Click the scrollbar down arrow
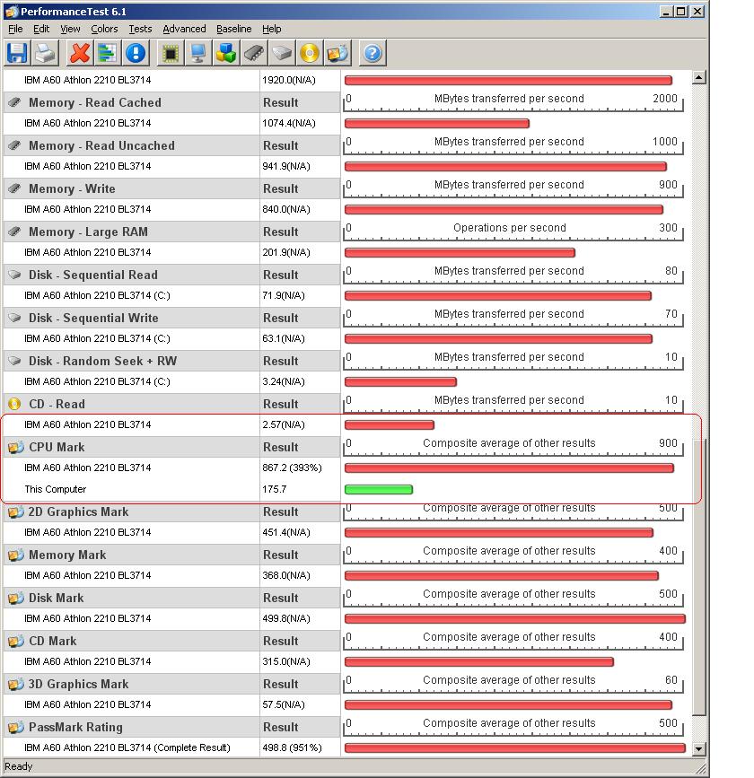The width and height of the screenshot is (754, 778). 699,749
